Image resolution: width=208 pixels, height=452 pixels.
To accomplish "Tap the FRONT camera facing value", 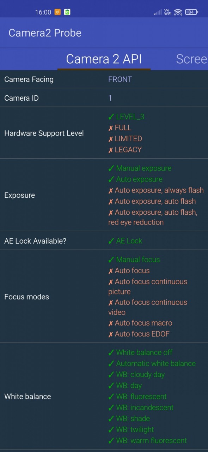I will click(120, 79).
